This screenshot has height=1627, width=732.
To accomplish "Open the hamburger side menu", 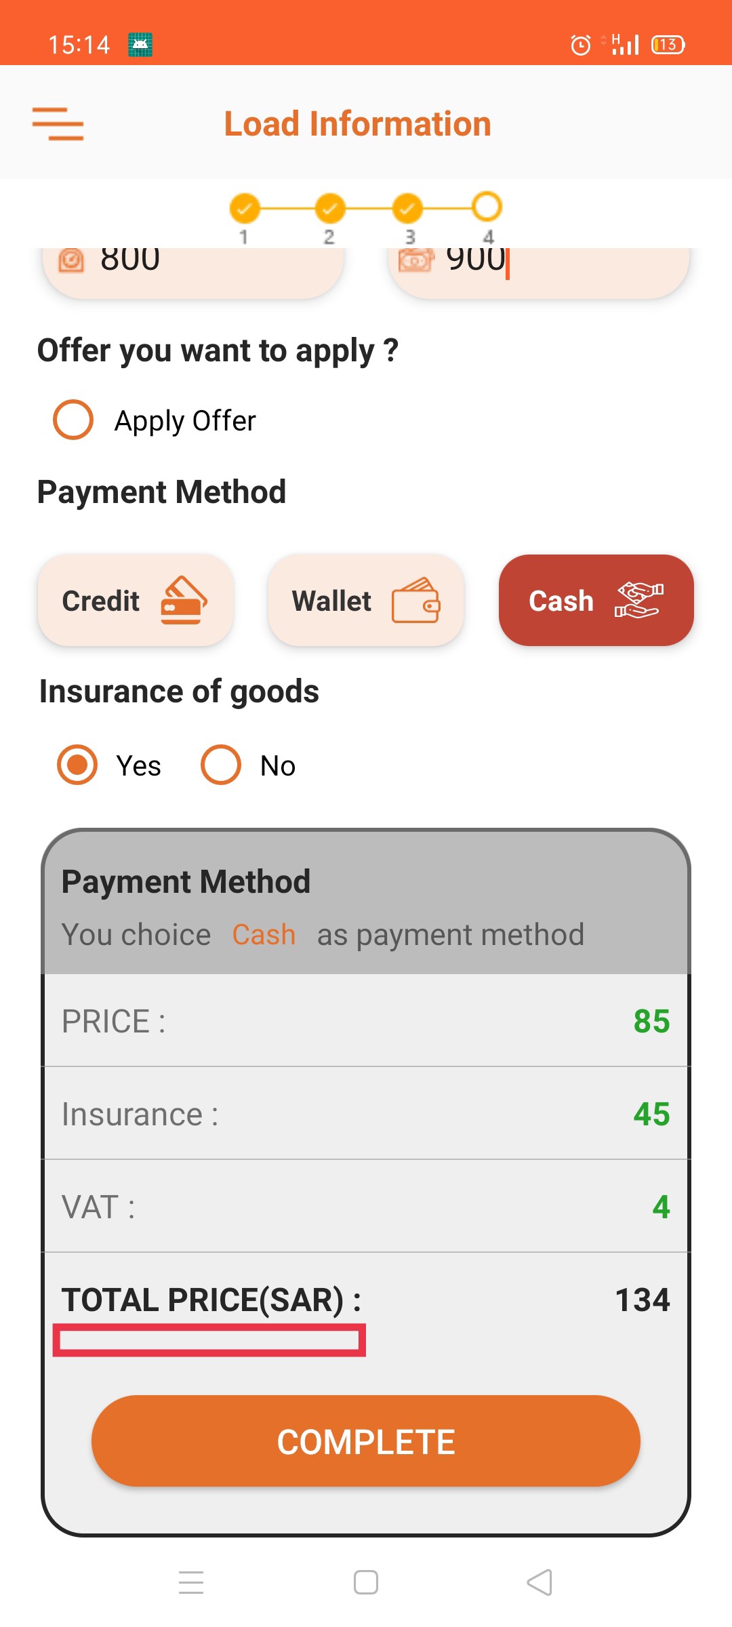I will [58, 124].
